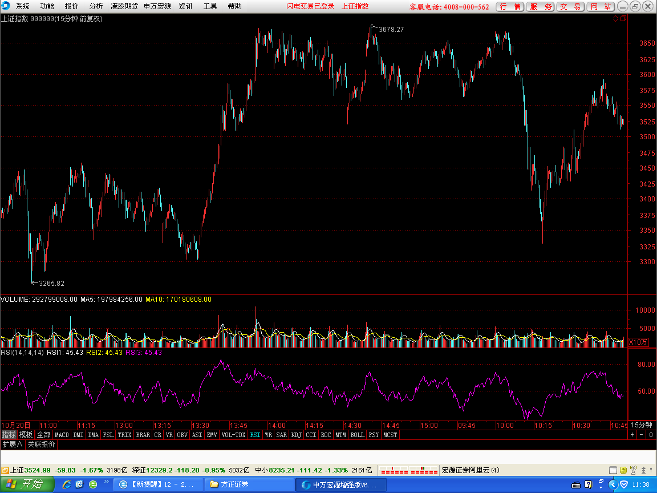Click the small icon before 上证 in status bar
The height and width of the screenshot is (493, 657).
click(x=5, y=470)
